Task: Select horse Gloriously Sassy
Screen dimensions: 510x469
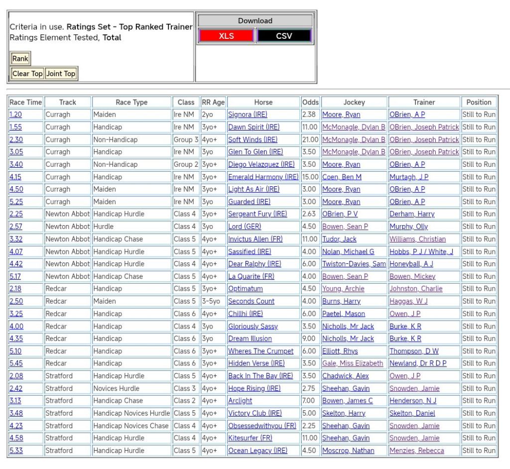Action: pyautogui.click(x=253, y=326)
